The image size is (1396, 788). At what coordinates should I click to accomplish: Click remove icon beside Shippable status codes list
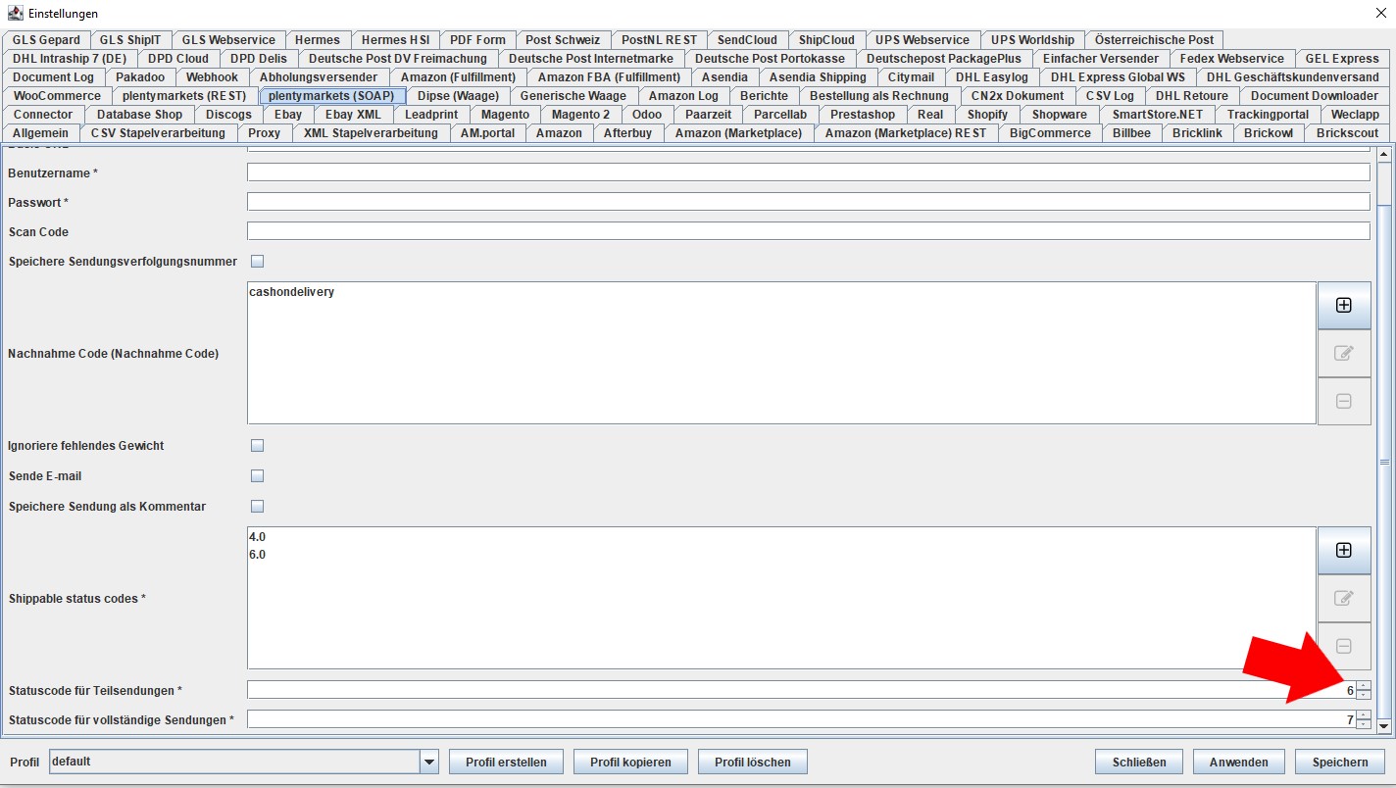1344,646
